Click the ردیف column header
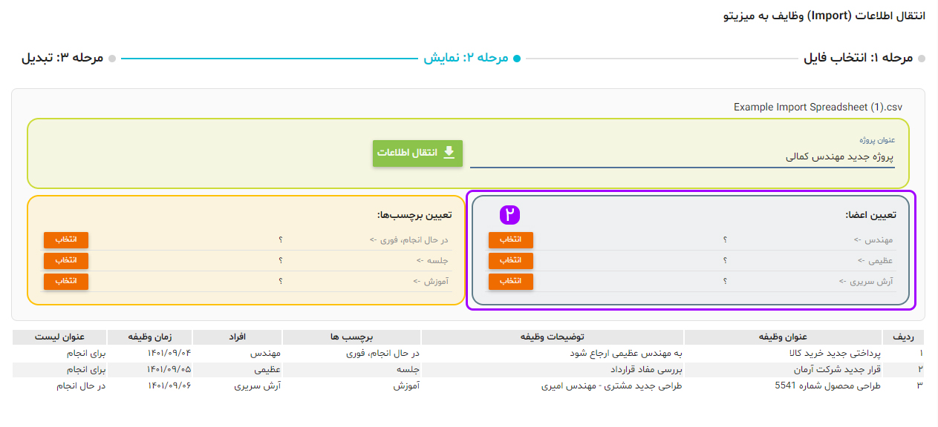Screen dimensions: 938x427 [x=904, y=337]
